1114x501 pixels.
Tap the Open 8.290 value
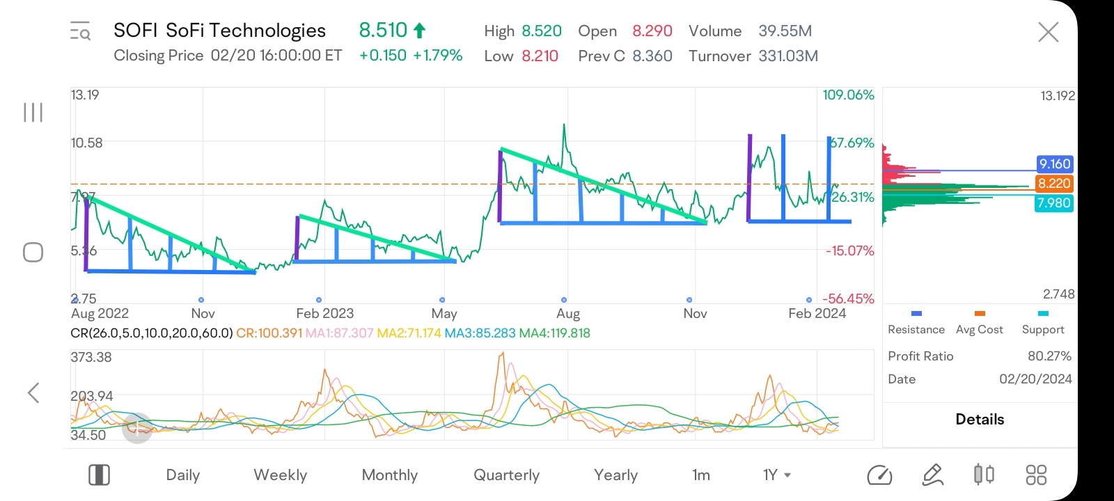652,31
